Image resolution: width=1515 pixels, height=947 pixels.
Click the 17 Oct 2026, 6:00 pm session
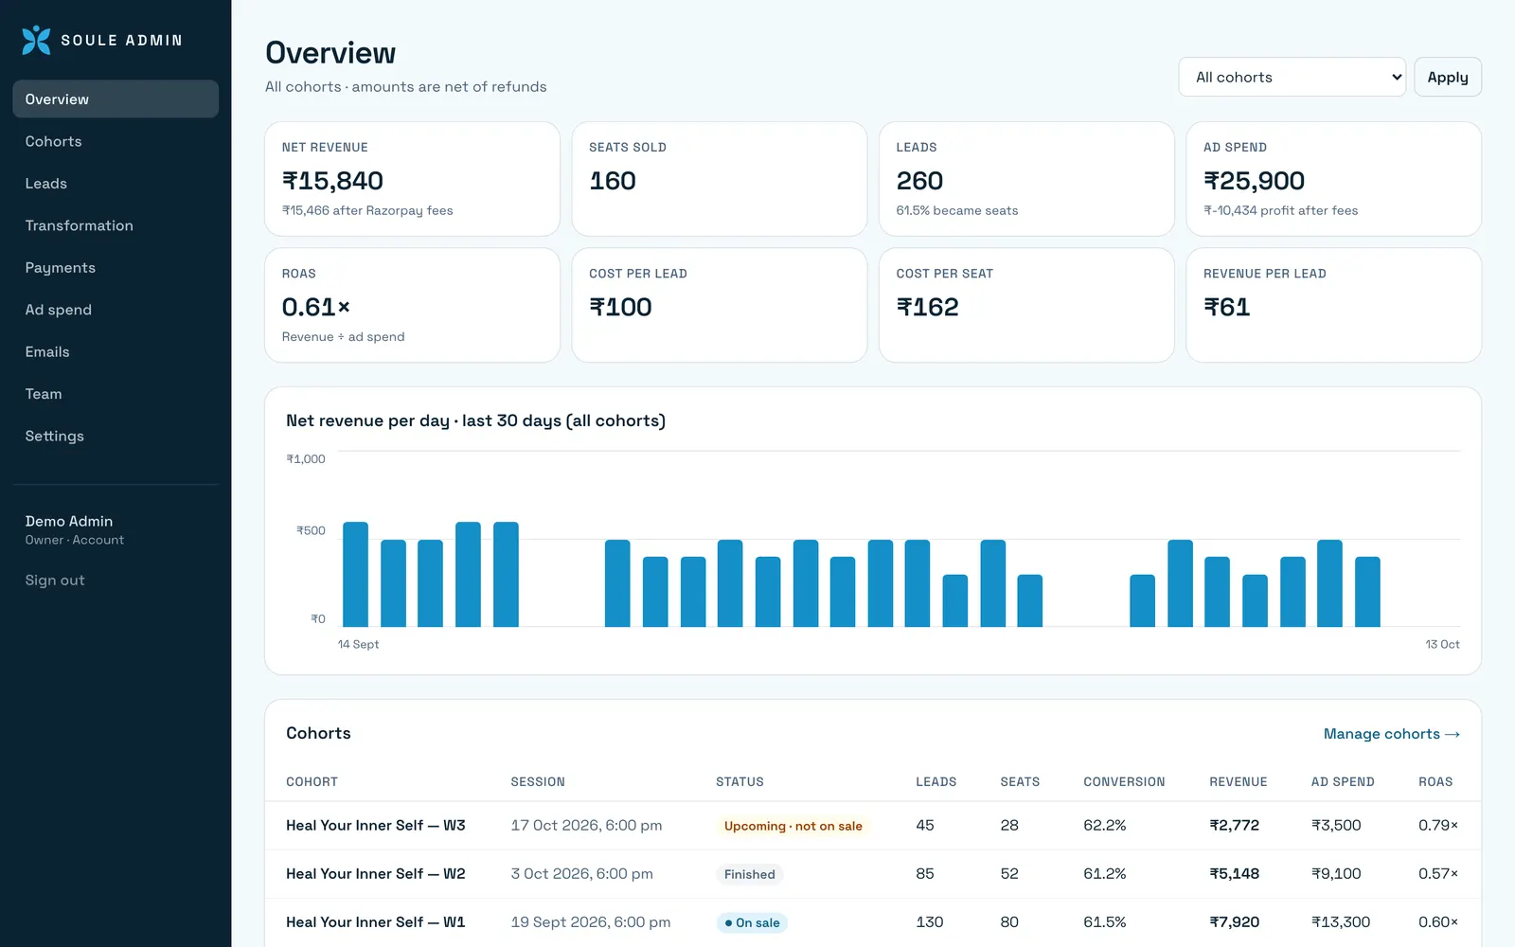586,826
